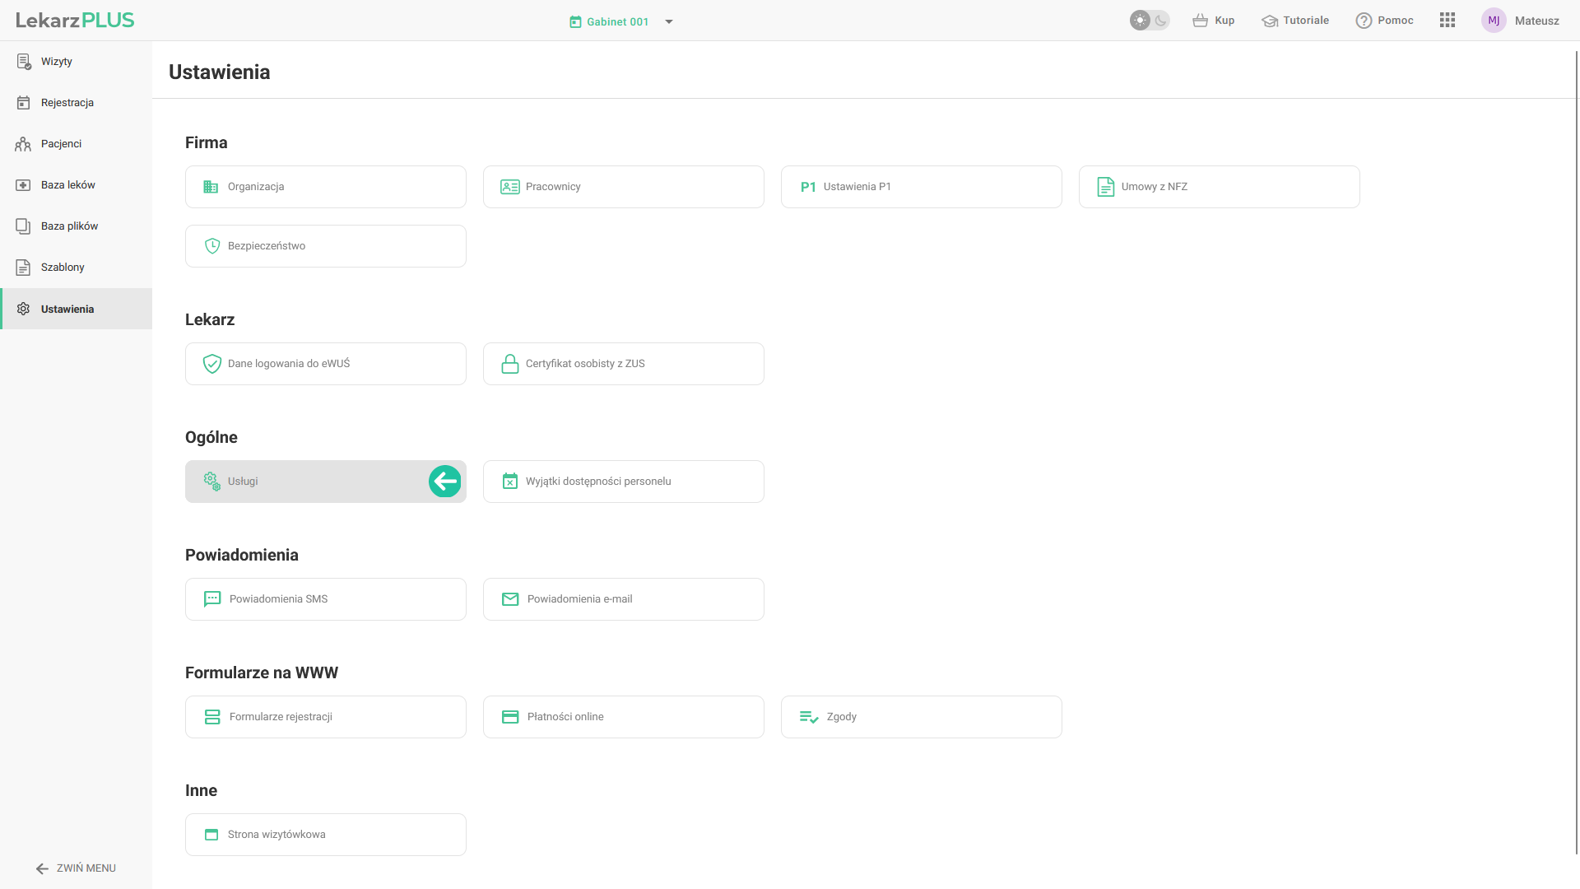Image resolution: width=1580 pixels, height=889 pixels.
Task: Open the Mateusz user account menu
Action: (x=1520, y=21)
